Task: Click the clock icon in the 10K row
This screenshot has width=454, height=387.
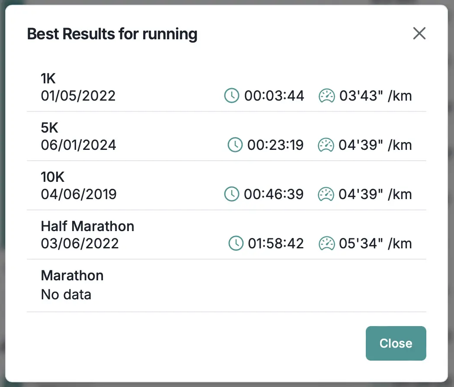Action: pos(232,194)
